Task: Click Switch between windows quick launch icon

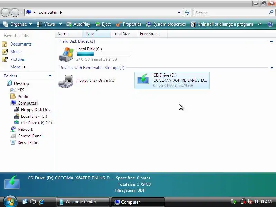Action: click(x=33, y=201)
